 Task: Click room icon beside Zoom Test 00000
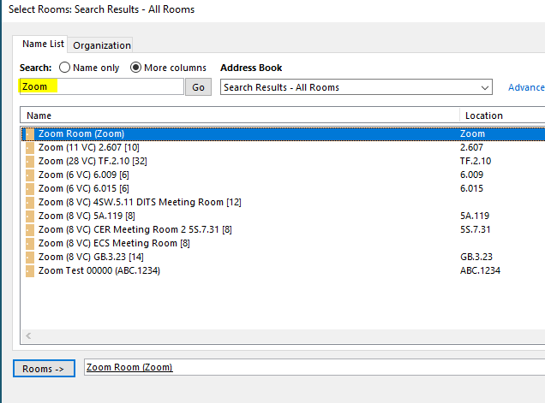(30, 271)
